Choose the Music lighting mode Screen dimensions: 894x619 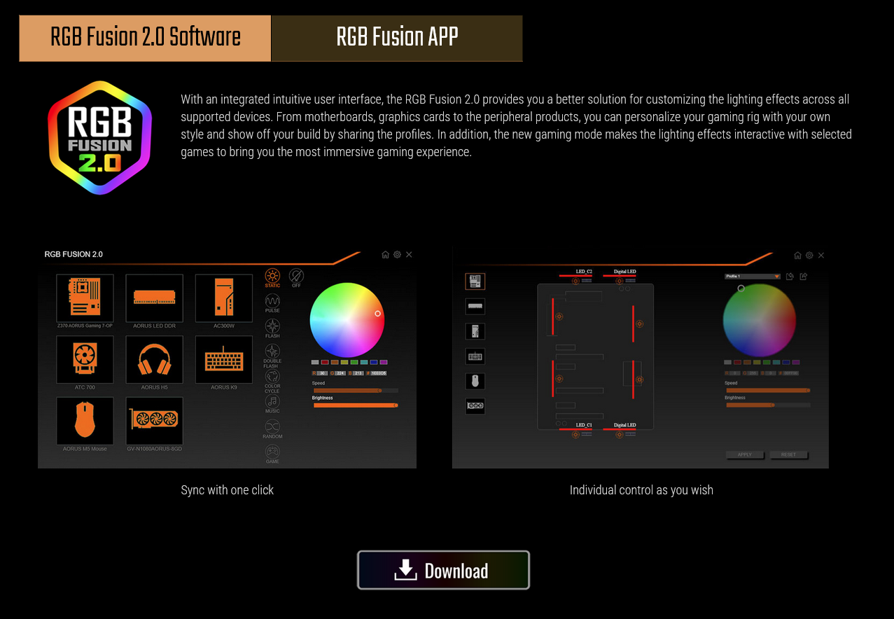tap(272, 404)
